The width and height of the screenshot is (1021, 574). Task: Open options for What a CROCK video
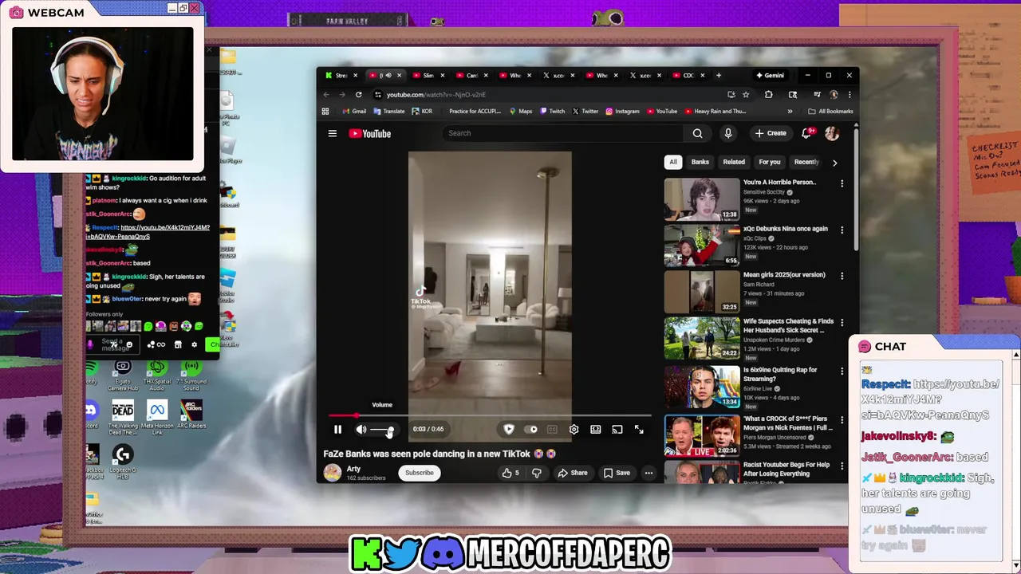coord(842,419)
